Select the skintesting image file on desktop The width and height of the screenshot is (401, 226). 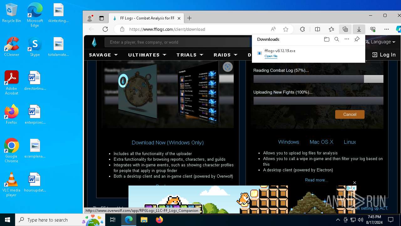coord(58,13)
